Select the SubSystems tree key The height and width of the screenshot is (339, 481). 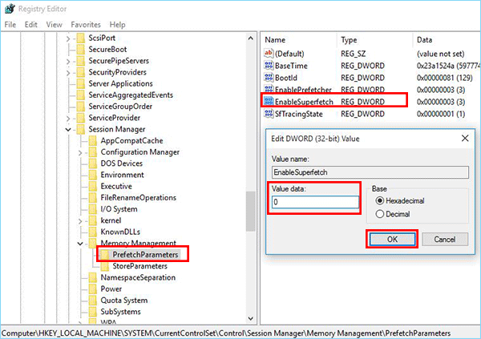point(120,312)
